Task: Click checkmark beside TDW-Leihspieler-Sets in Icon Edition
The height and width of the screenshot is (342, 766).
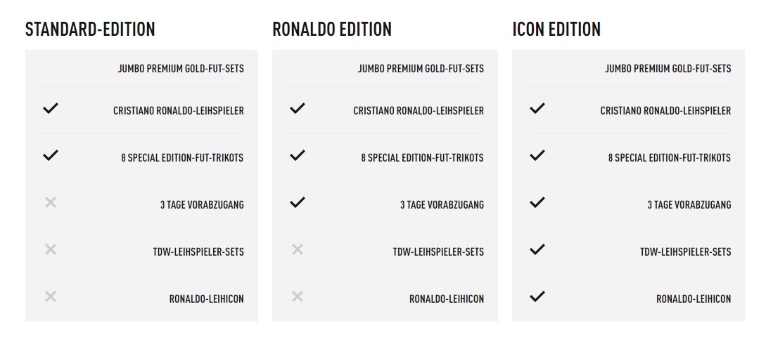Action: coord(537,249)
